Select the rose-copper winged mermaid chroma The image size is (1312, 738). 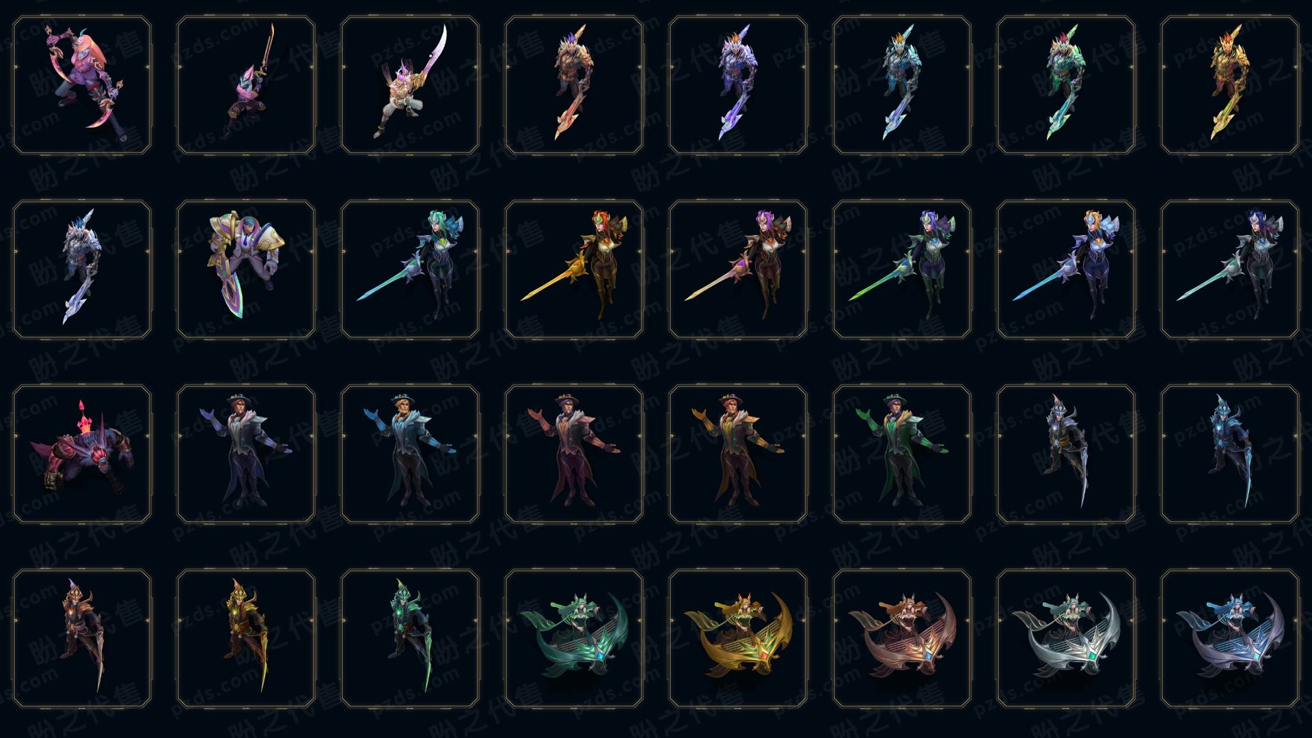(902, 638)
